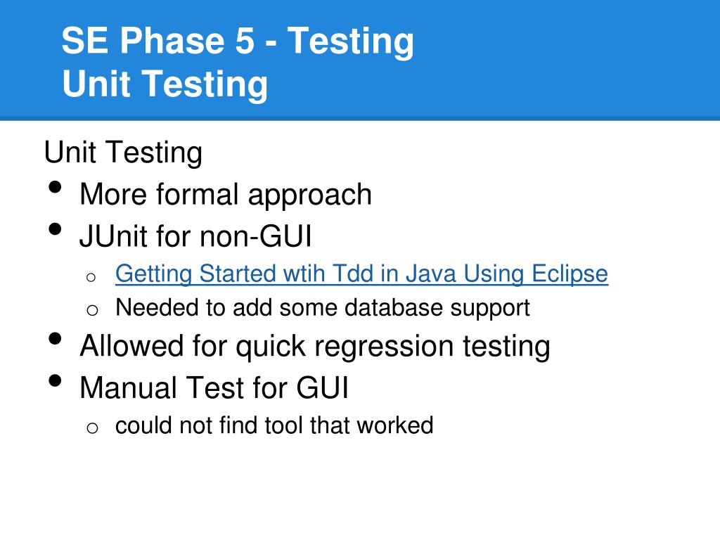Image resolution: width=720 pixels, height=540 pixels.
Task: Click the bullet dot before More formal approach
Action: pos(55,187)
